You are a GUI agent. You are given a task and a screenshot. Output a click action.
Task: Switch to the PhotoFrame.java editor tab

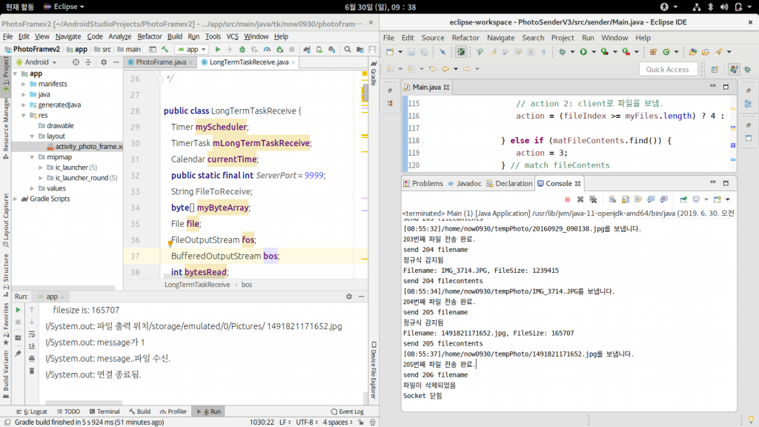(161, 62)
